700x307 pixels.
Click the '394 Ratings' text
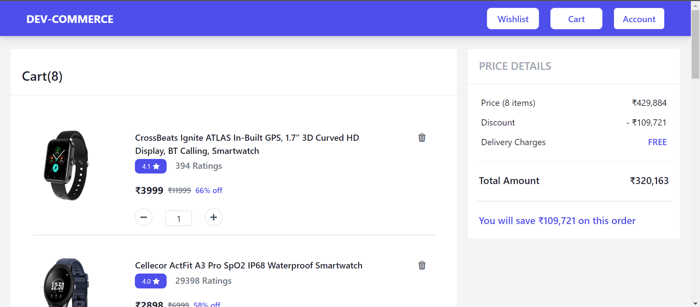pyautogui.click(x=199, y=166)
